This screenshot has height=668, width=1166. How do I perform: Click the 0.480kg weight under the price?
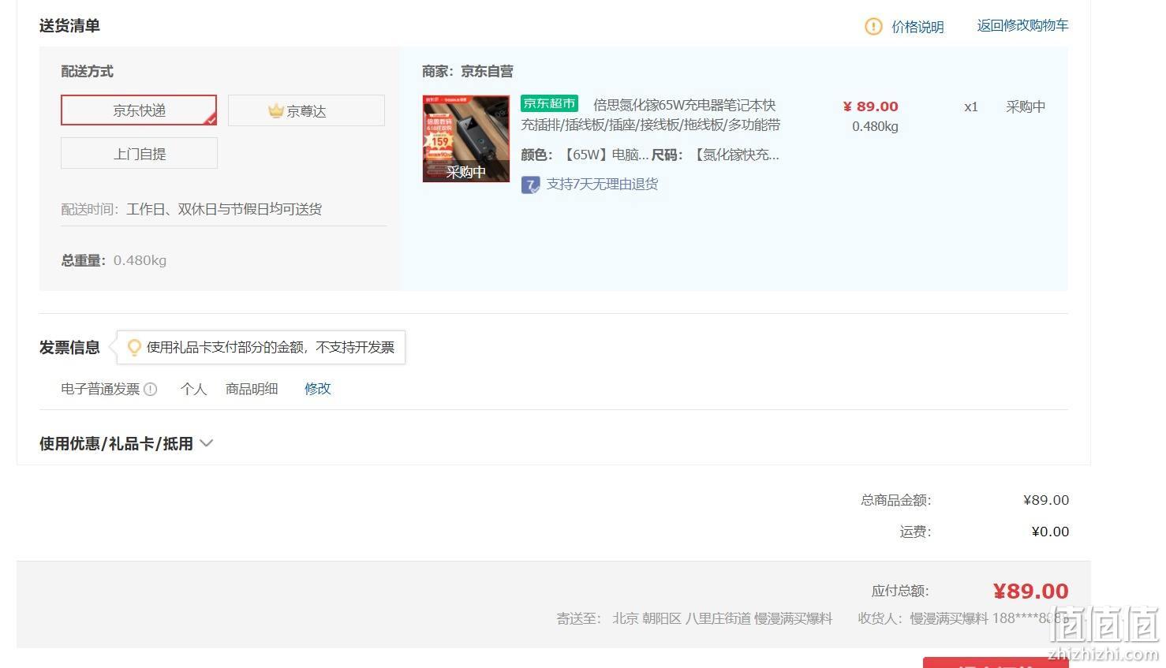[x=875, y=126]
